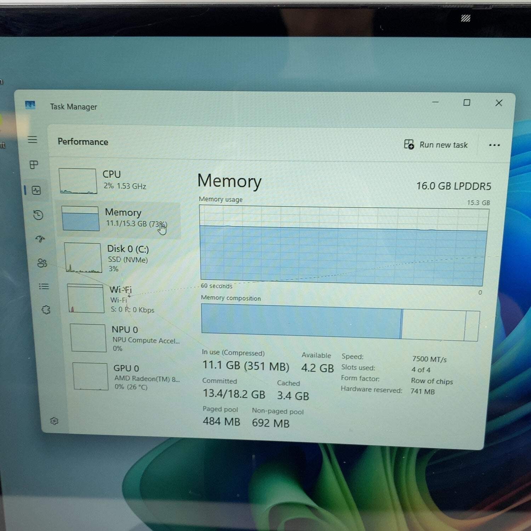Select the NPU 0 performance entry
The image size is (531, 531).
click(x=126, y=338)
